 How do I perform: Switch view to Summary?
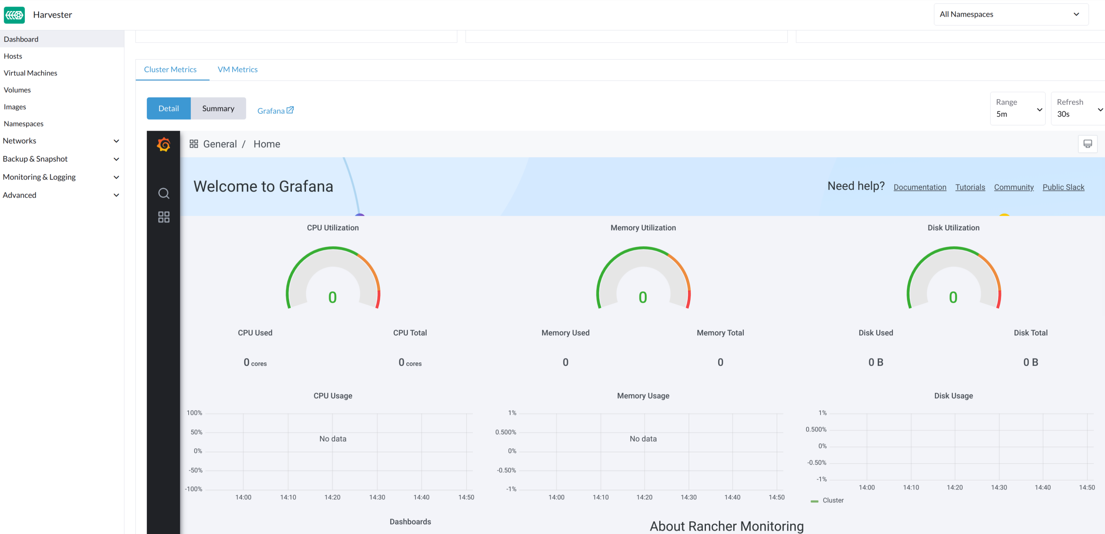pos(218,109)
